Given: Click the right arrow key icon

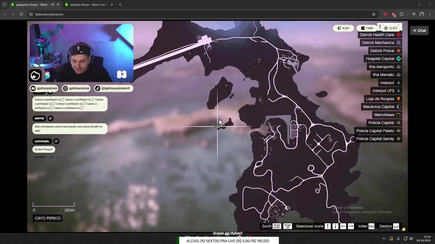Looking at the screenshot, I should pos(351,226).
